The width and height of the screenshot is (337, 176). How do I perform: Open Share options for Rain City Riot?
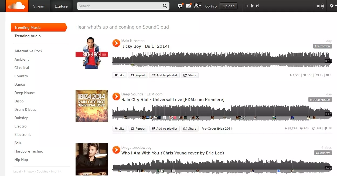190,129
